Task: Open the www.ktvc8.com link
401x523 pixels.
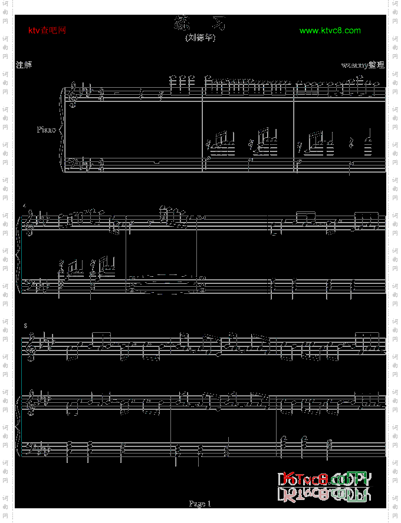Action: pos(330,31)
